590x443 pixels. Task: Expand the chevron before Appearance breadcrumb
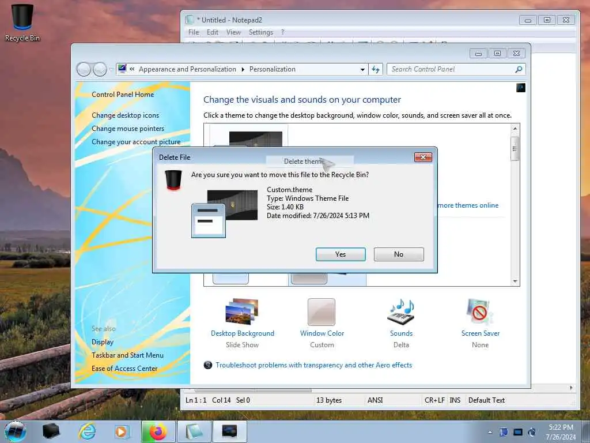tap(132, 69)
